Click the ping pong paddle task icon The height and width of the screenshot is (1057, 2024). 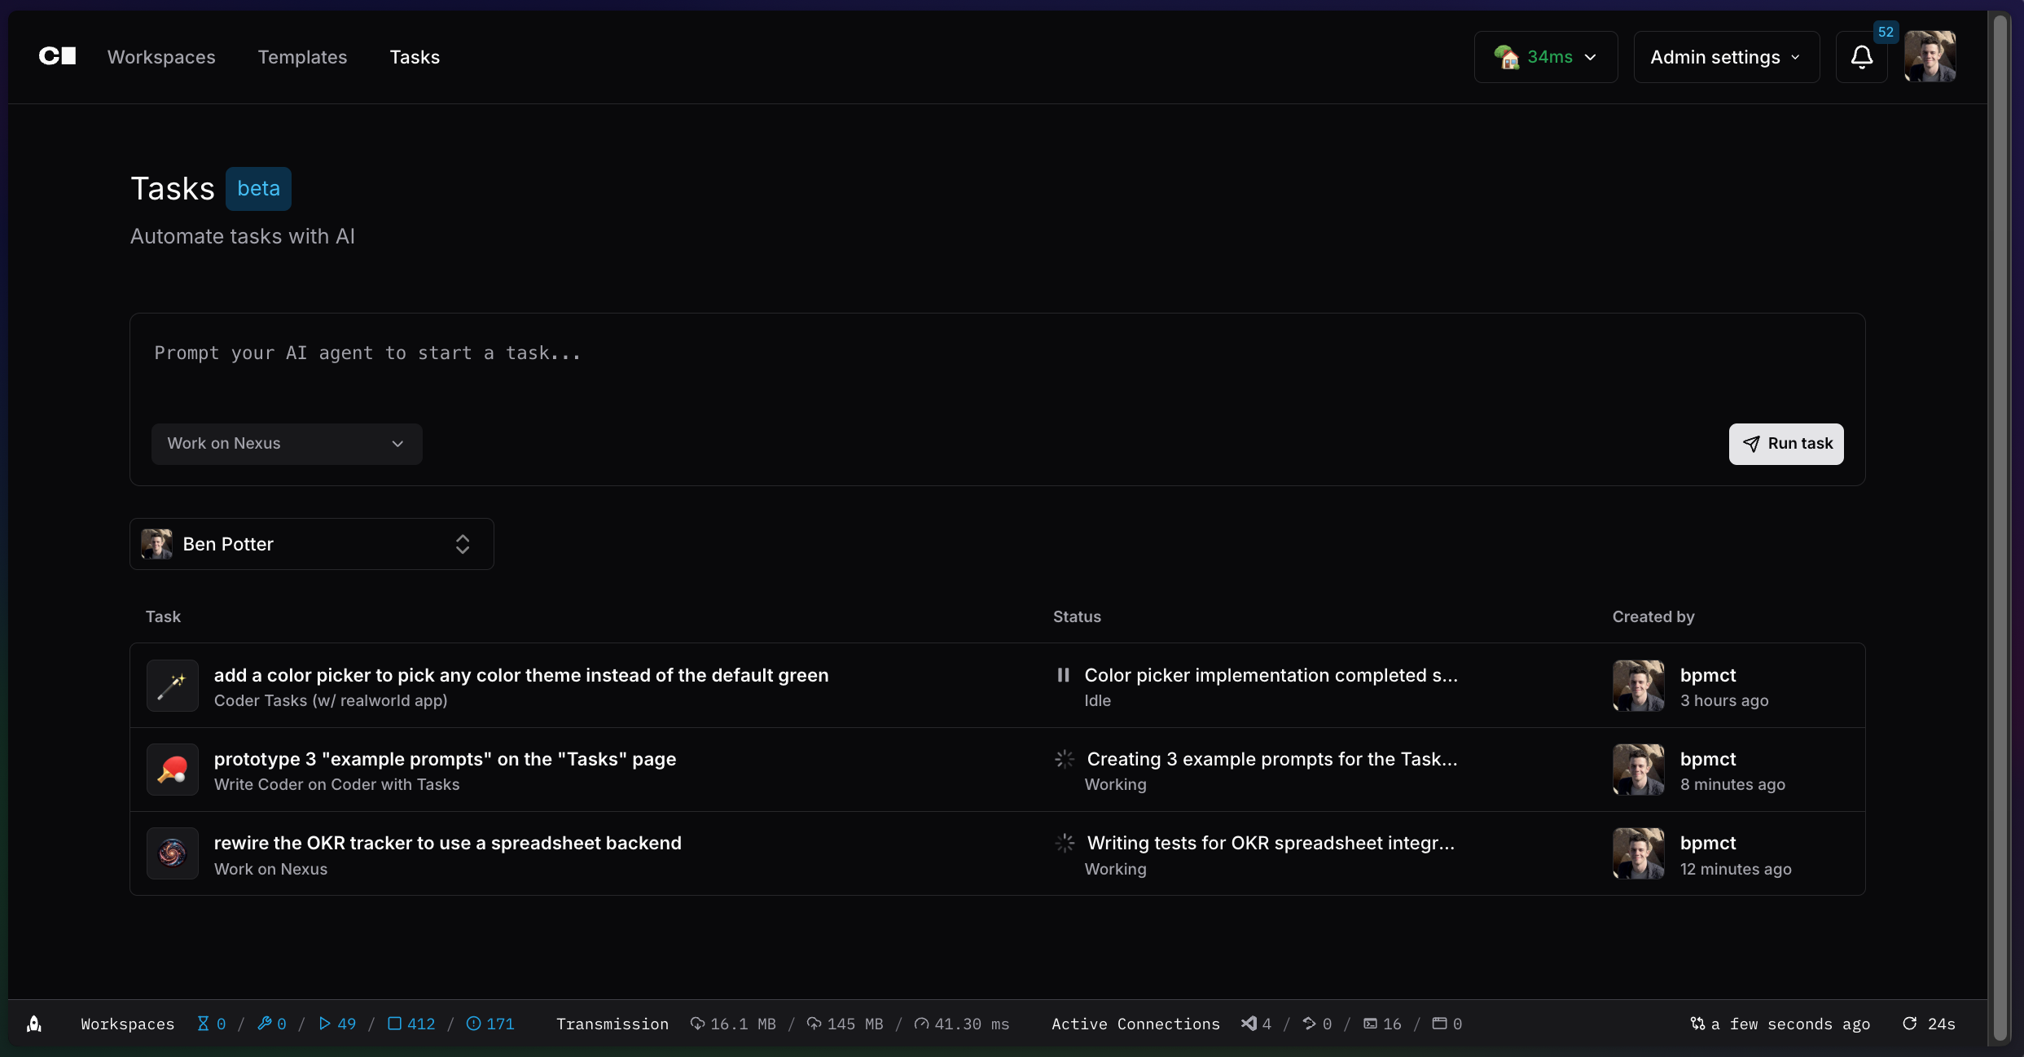pyautogui.click(x=173, y=770)
